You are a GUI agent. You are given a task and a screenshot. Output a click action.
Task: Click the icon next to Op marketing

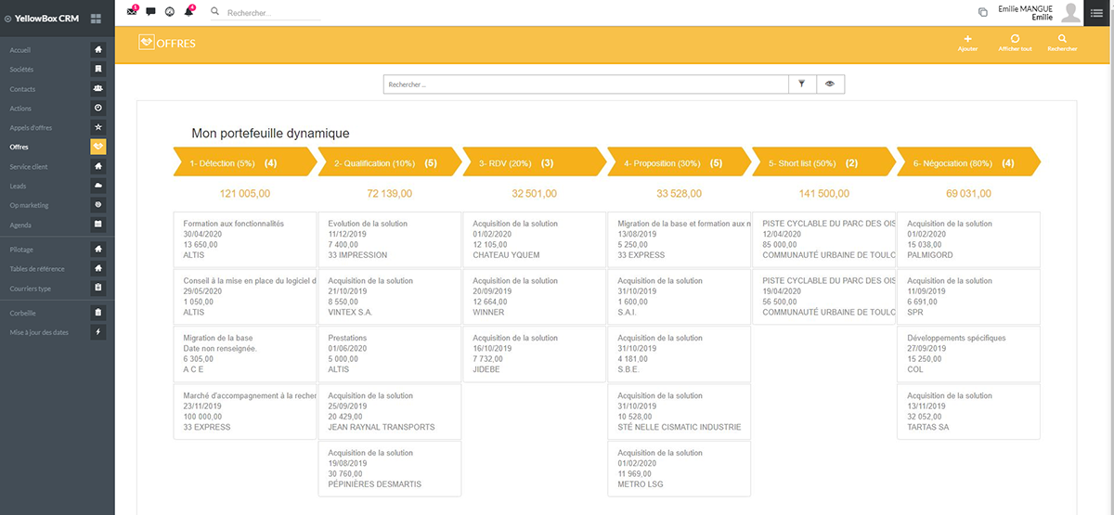98,204
